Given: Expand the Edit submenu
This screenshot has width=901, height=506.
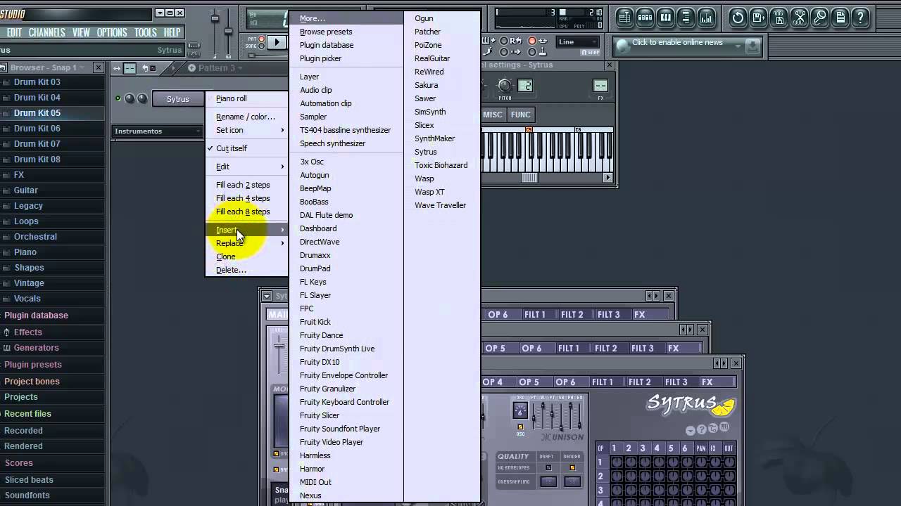Looking at the screenshot, I should [x=246, y=167].
